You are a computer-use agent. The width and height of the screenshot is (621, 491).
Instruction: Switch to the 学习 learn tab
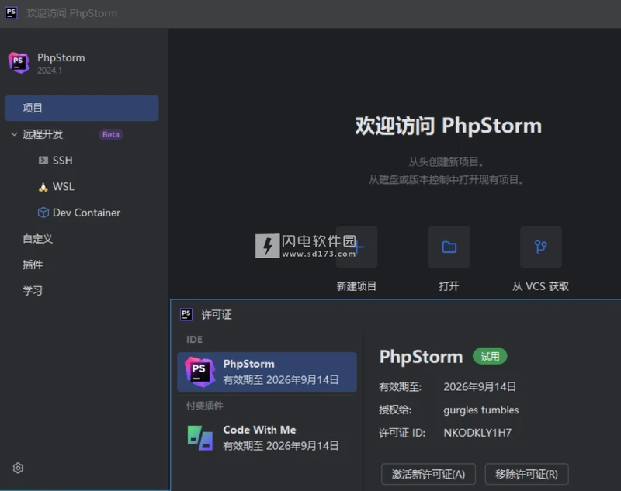point(33,291)
